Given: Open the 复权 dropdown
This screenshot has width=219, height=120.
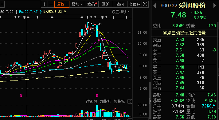Looking at the screenshot, I should [62, 4].
